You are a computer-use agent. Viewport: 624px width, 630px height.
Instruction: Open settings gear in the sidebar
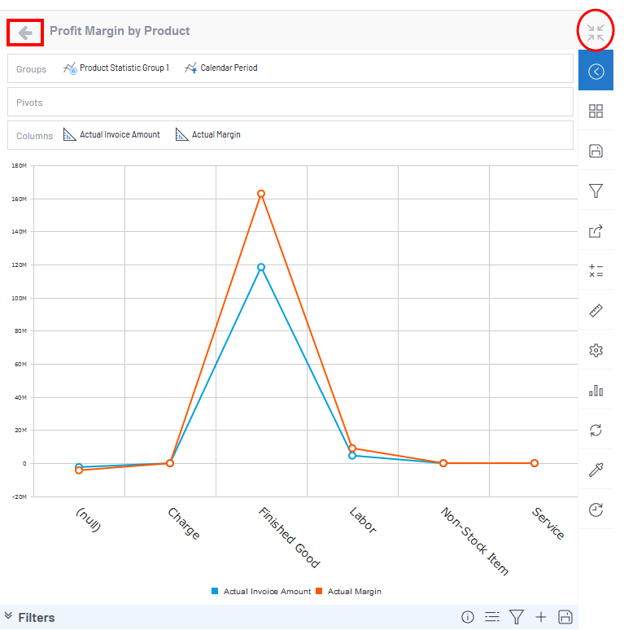pos(596,351)
